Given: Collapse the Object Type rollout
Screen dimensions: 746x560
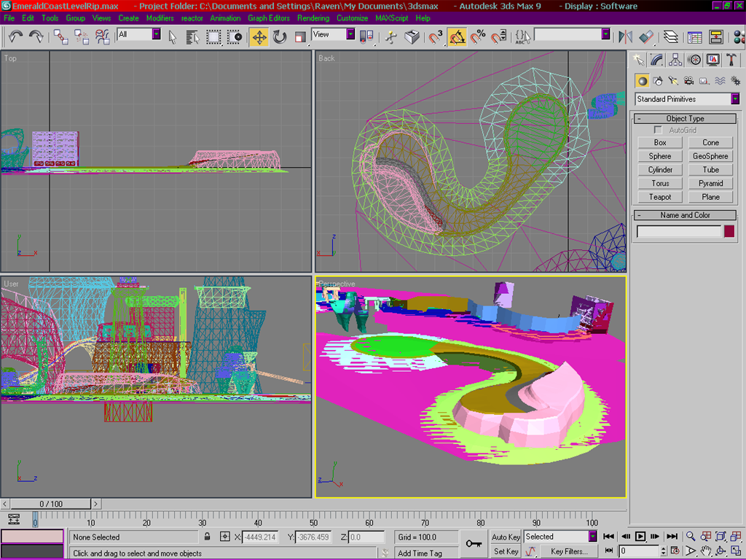Looking at the screenshot, I should point(685,119).
